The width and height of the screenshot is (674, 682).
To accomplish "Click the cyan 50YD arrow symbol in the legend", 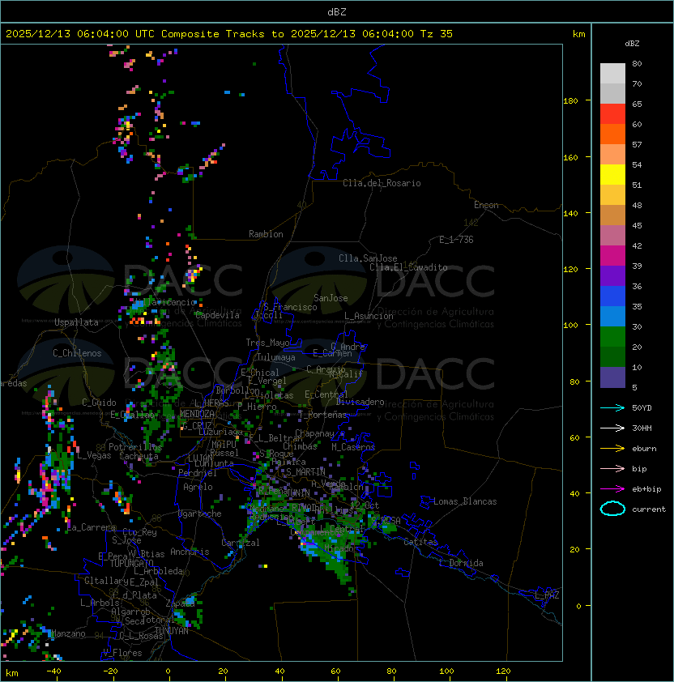I will click(x=612, y=408).
